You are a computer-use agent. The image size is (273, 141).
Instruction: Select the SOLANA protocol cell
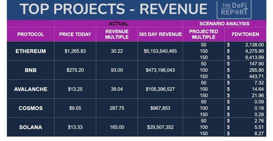coord(31,127)
